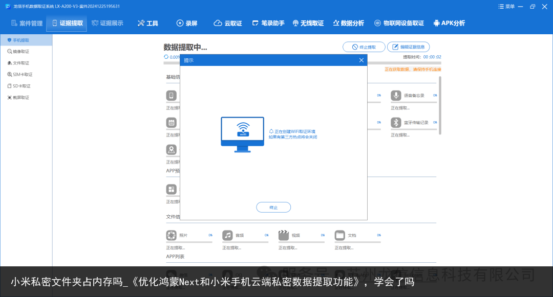This screenshot has width=553, height=297.
Task: Launch the APK分析 module
Action: 450,23
